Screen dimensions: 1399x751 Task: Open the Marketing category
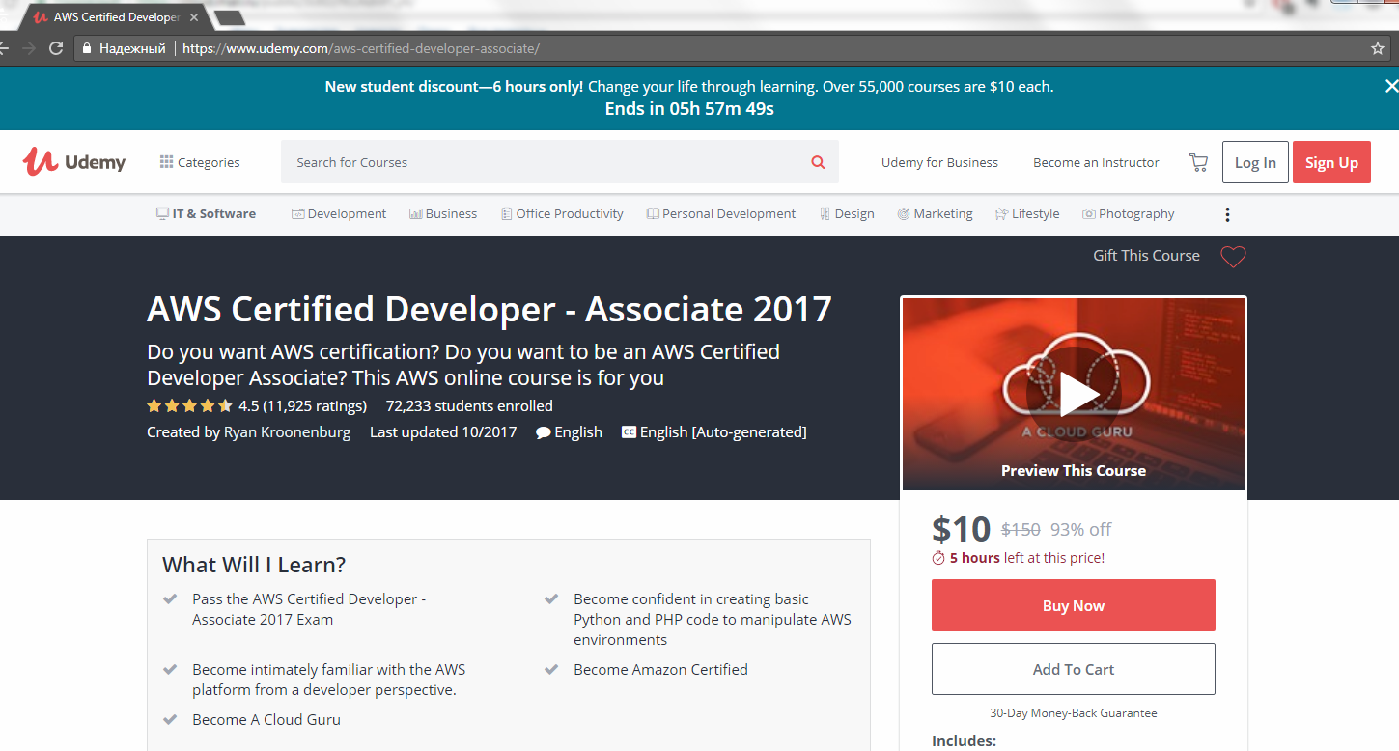[x=935, y=214]
